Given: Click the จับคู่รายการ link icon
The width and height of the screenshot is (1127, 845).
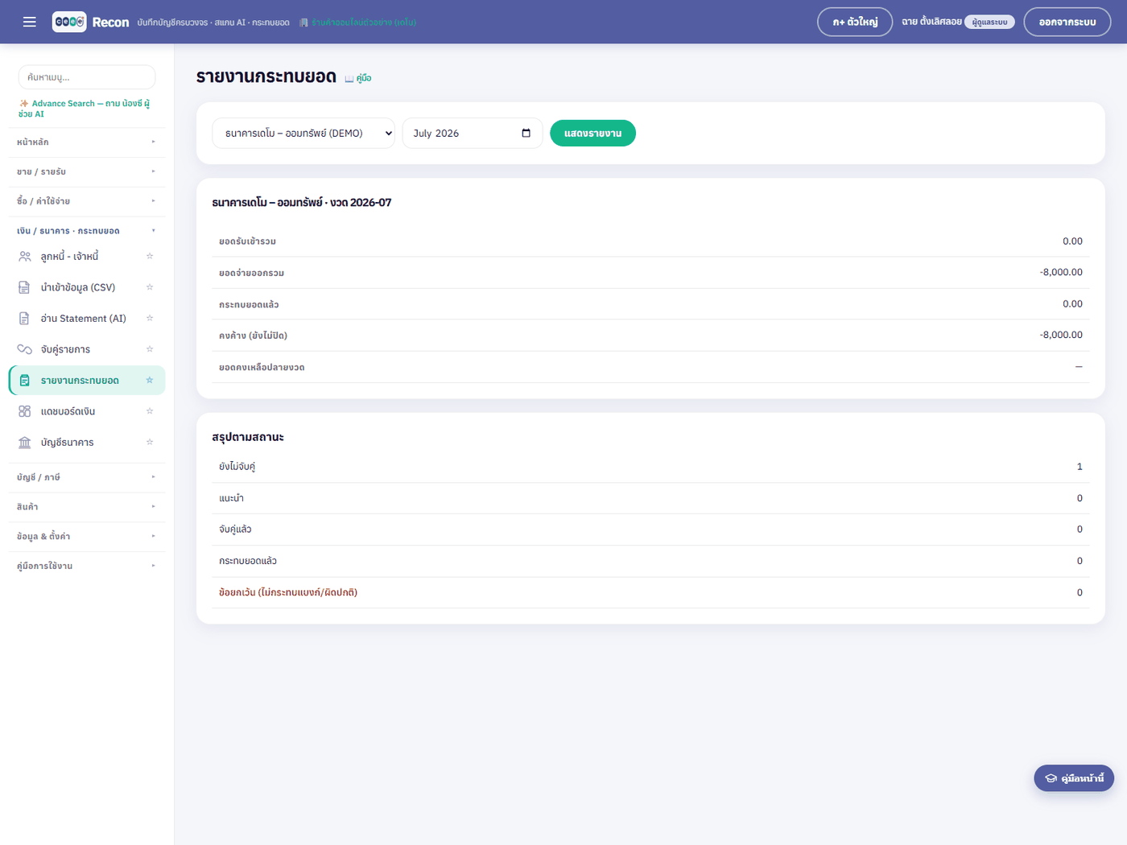Looking at the screenshot, I should tap(25, 349).
